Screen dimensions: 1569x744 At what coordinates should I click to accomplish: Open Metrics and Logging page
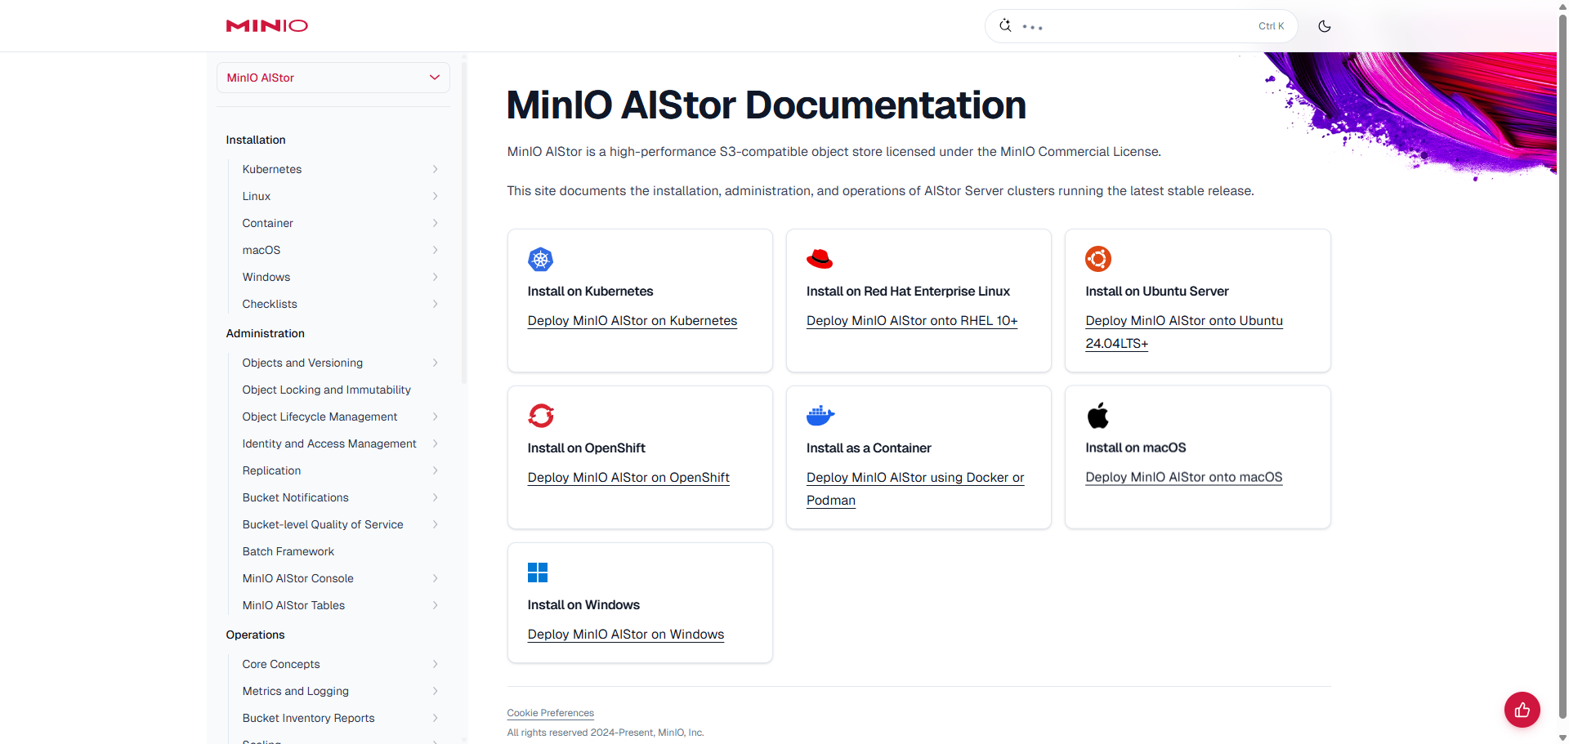coord(296,691)
